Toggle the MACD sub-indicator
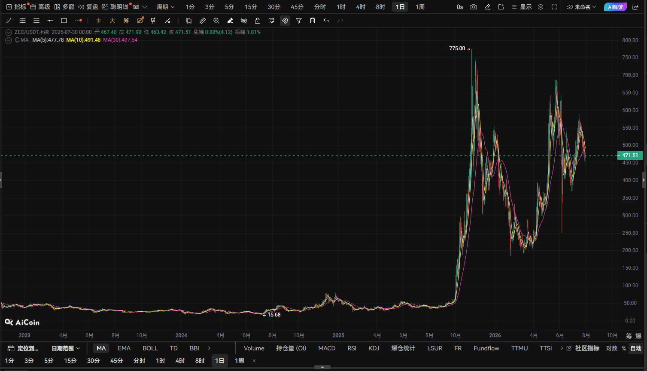The height and width of the screenshot is (371, 647). point(327,348)
